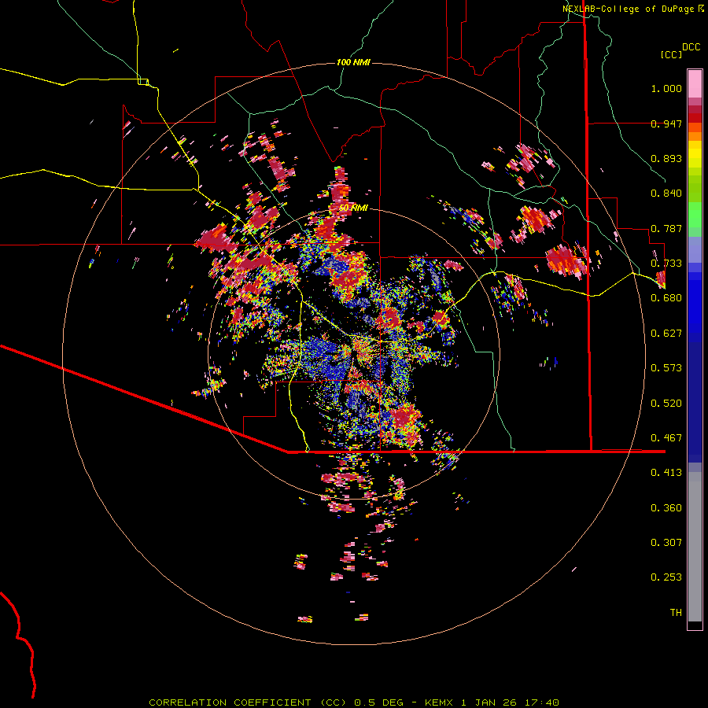Click the 0.840 value on the color scale
This screenshot has width=708, height=708.
pyautogui.click(x=666, y=194)
